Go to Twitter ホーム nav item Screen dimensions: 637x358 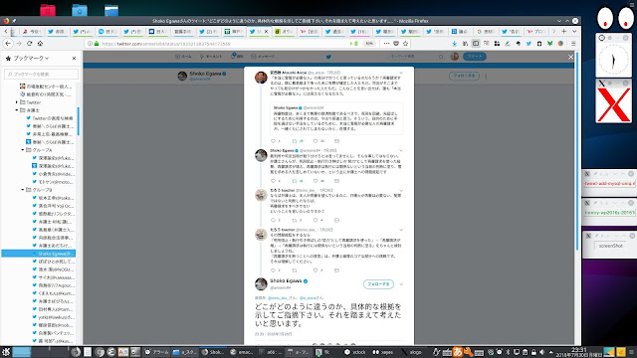click(183, 57)
